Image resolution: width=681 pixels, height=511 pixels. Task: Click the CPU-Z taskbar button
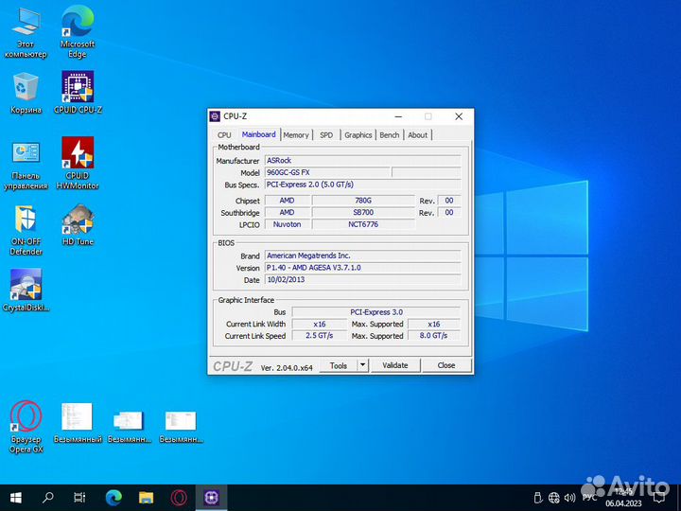(211, 498)
